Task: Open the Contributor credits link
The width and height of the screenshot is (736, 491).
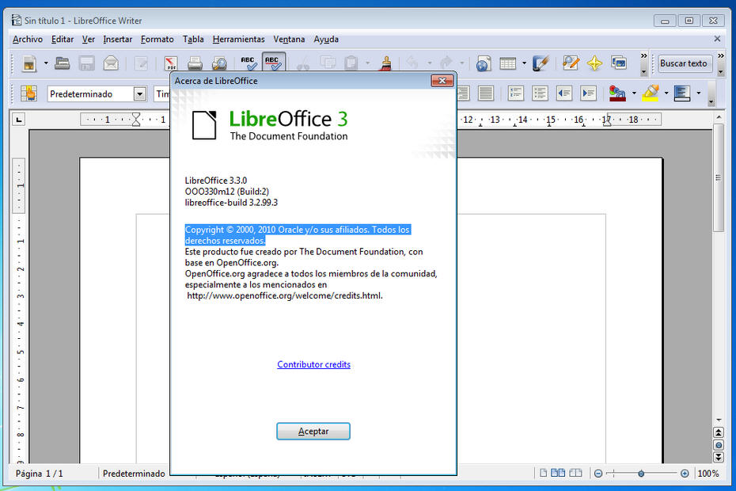Action: click(313, 364)
